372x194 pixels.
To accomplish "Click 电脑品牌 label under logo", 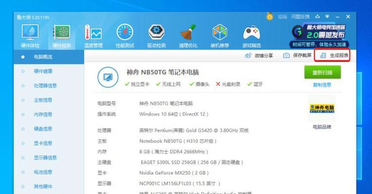I will (x=322, y=127).
